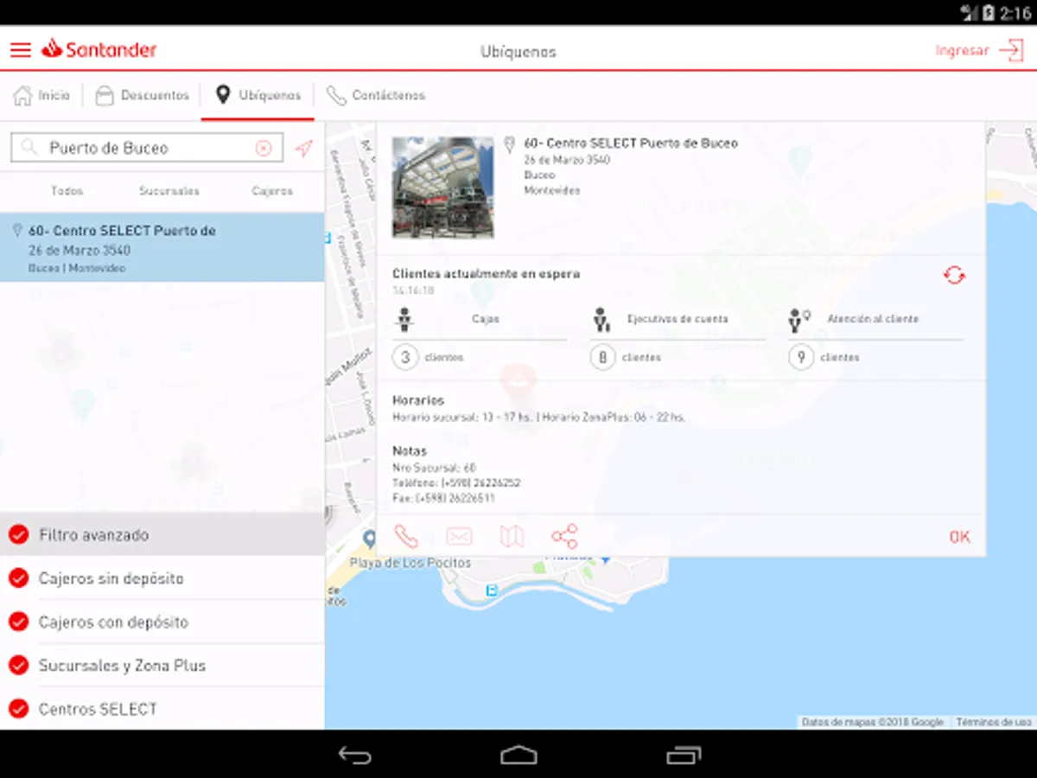Click the Atención al cliente icon
The height and width of the screenshot is (778, 1037).
click(x=799, y=320)
